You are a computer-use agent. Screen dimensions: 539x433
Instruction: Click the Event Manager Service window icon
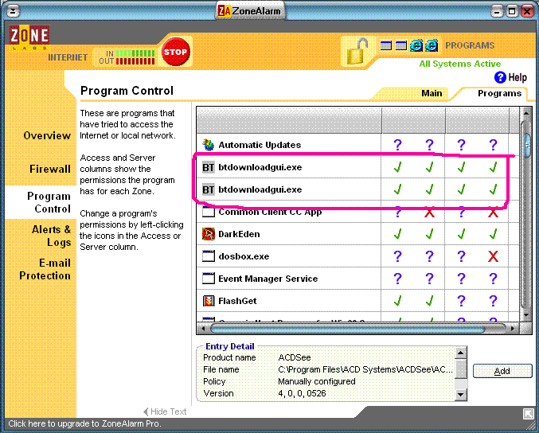[x=209, y=279]
